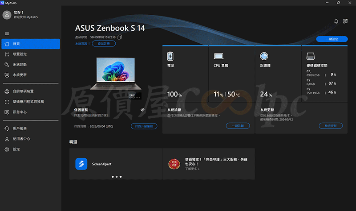Click the warranty tag icon
Screen dimensions: 356x211
point(142,110)
